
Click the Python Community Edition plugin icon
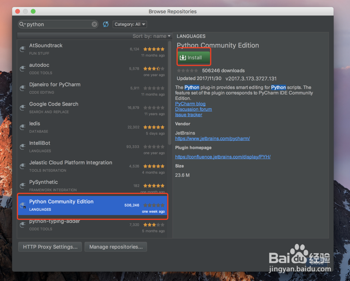tap(23, 205)
